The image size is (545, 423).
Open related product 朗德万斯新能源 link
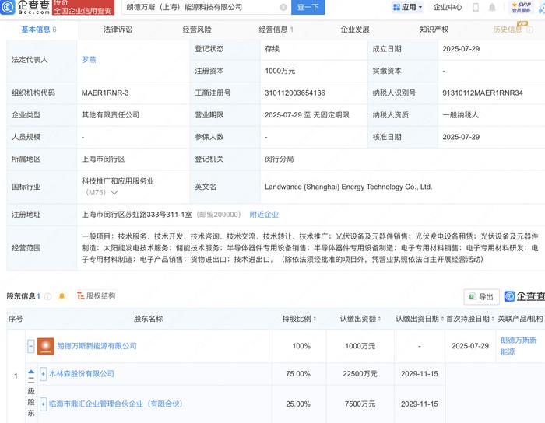click(519, 346)
